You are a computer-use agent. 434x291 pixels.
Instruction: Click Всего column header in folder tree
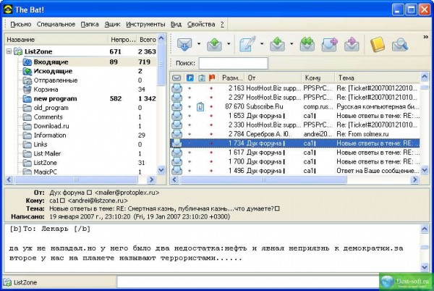click(148, 40)
